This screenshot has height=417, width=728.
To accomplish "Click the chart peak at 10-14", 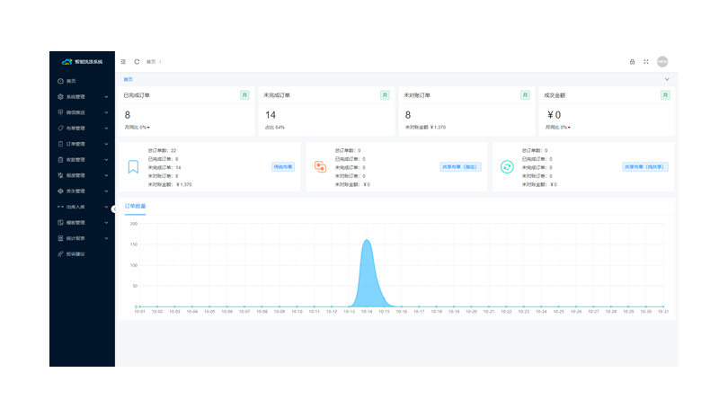I will pyautogui.click(x=367, y=241).
